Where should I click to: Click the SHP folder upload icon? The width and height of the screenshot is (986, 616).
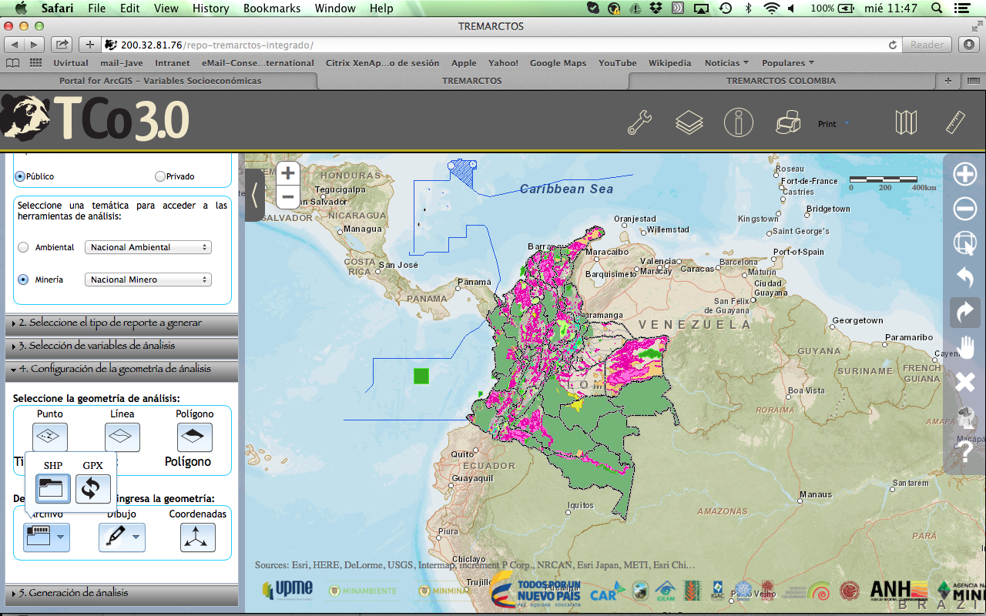tap(53, 488)
